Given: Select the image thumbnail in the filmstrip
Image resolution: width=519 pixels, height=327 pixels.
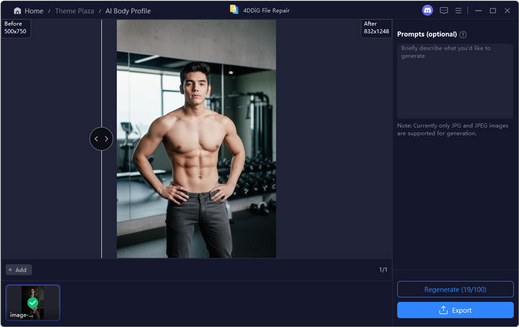Looking at the screenshot, I should click(x=33, y=303).
